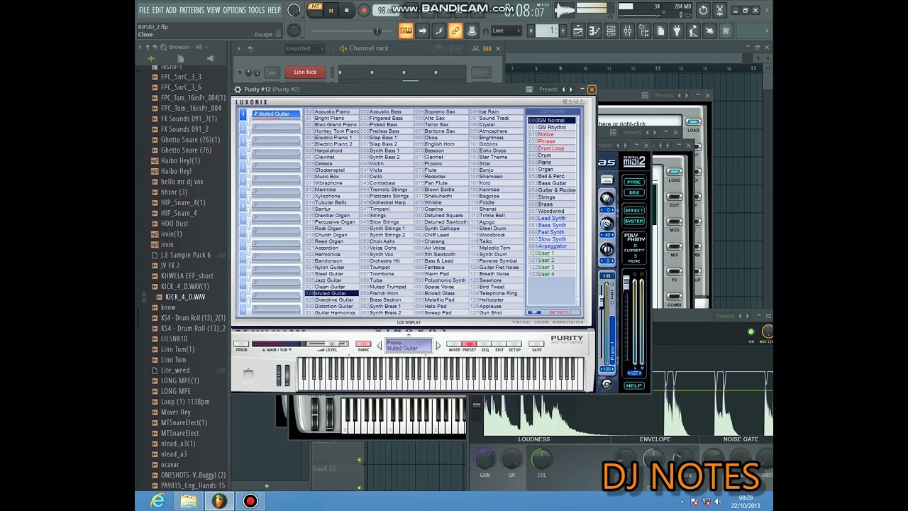Viewport: 908px width, 511px height.
Task: Adjust Purity LEVEL slider
Action: pos(331,344)
